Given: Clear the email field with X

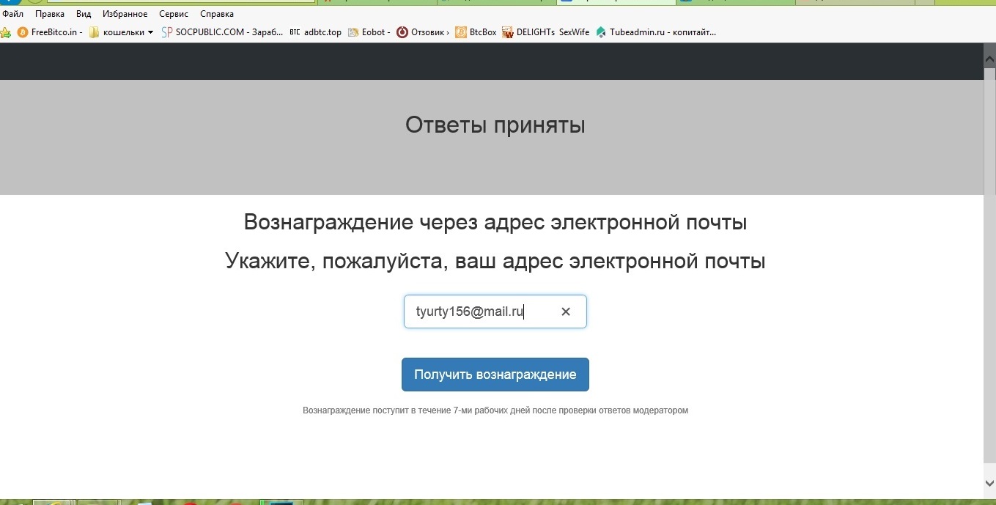Looking at the screenshot, I should [x=566, y=312].
